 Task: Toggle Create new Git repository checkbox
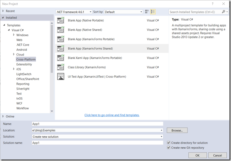click(169, 147)
